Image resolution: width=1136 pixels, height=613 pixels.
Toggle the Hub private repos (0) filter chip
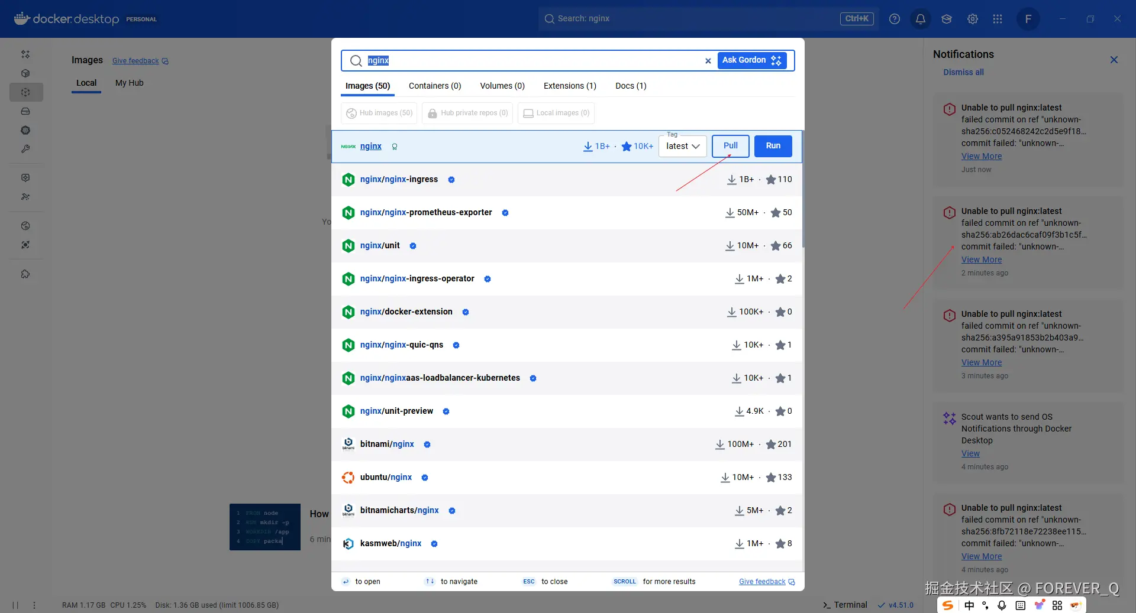click(x=467, y=113)
